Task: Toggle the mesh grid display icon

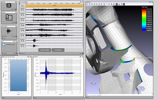Action: 117,4
